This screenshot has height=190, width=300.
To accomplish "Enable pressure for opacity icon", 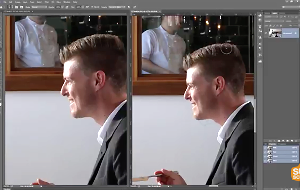I will [x=67, y=7].
